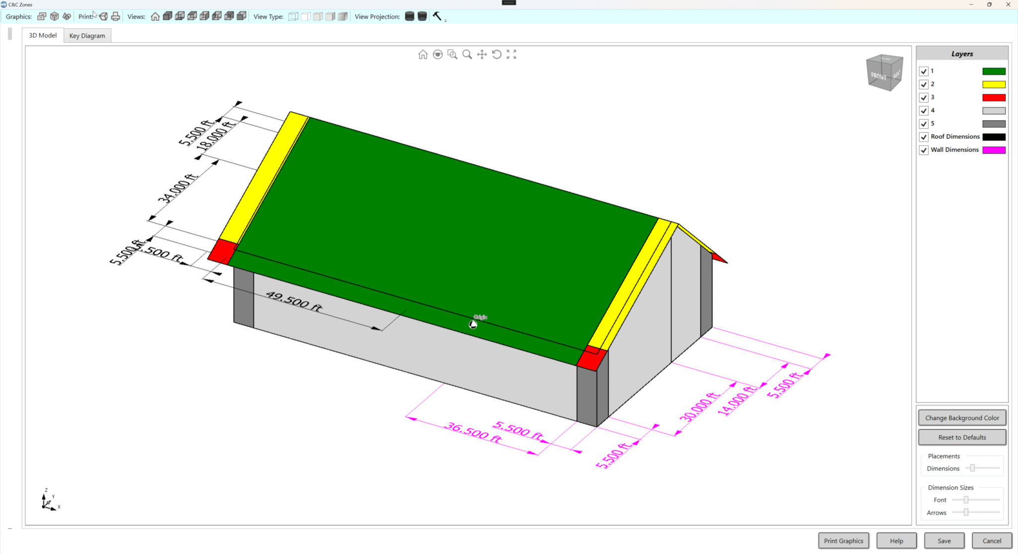Select the Home view icon in the viewport
This screenshot has width=1018, height=554.
(x=423, y=55)
